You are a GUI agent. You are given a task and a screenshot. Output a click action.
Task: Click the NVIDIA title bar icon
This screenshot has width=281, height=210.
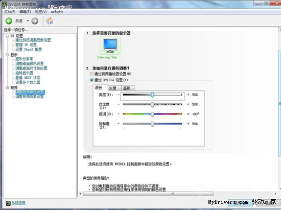[x=5, y=5]
